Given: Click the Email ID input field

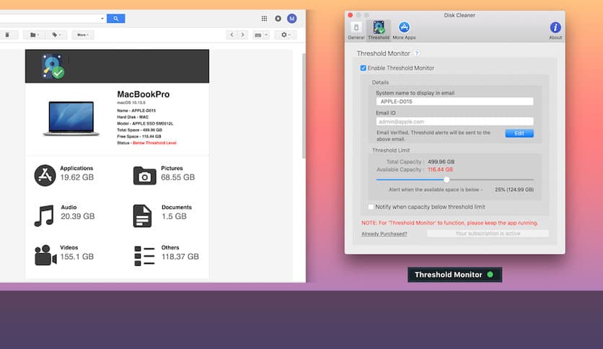Looking at the screenshot, I should pos(454,121).
